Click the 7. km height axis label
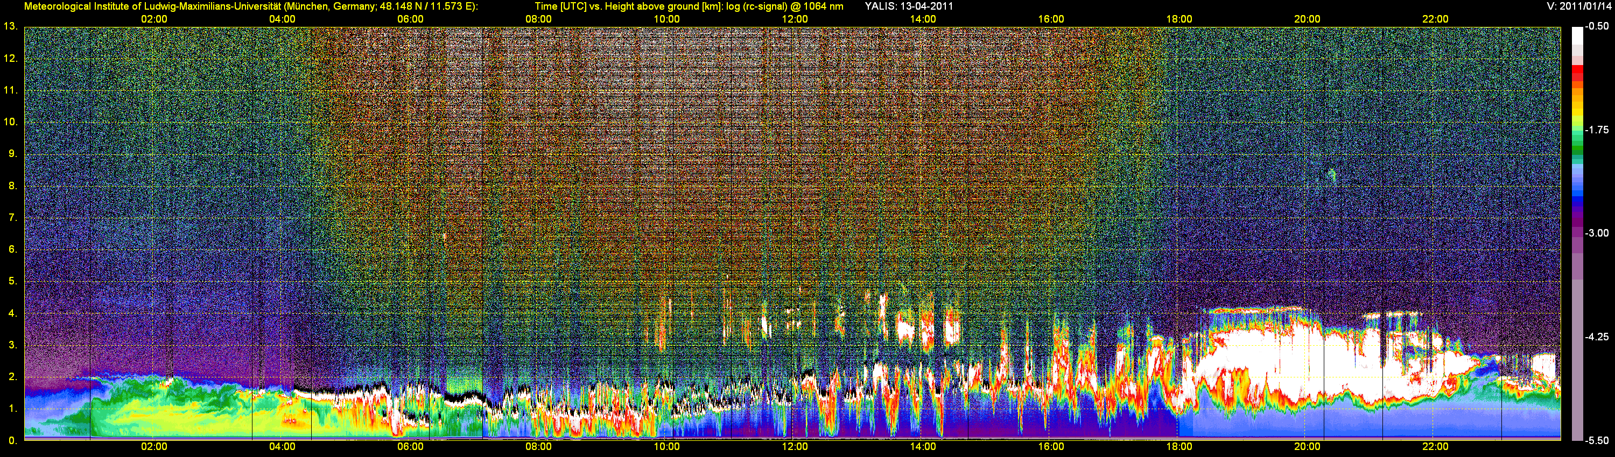 tap(13, 218)
